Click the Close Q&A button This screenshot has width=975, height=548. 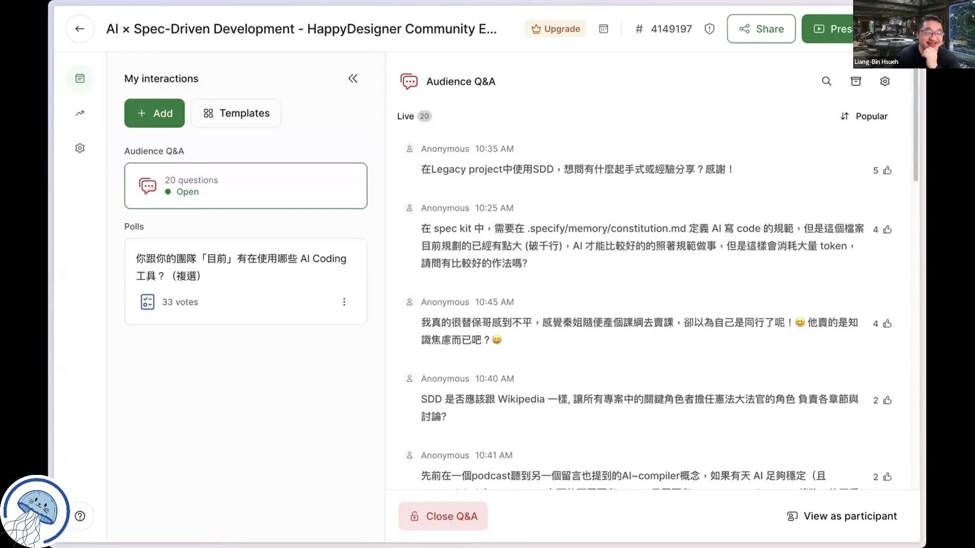tap(443, 516)
